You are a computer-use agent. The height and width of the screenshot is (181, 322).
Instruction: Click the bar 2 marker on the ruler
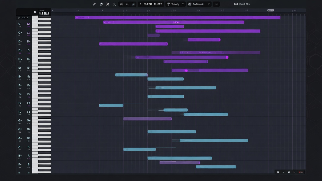[x=149, y=11]
